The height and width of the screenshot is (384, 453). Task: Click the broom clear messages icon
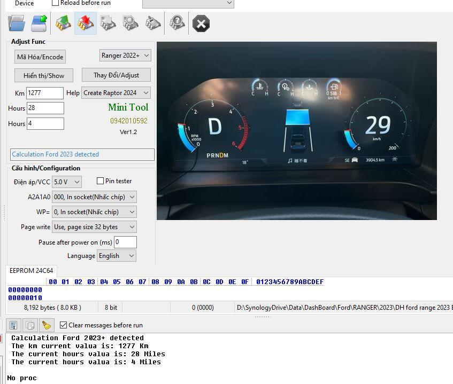[x=47, y=325]
